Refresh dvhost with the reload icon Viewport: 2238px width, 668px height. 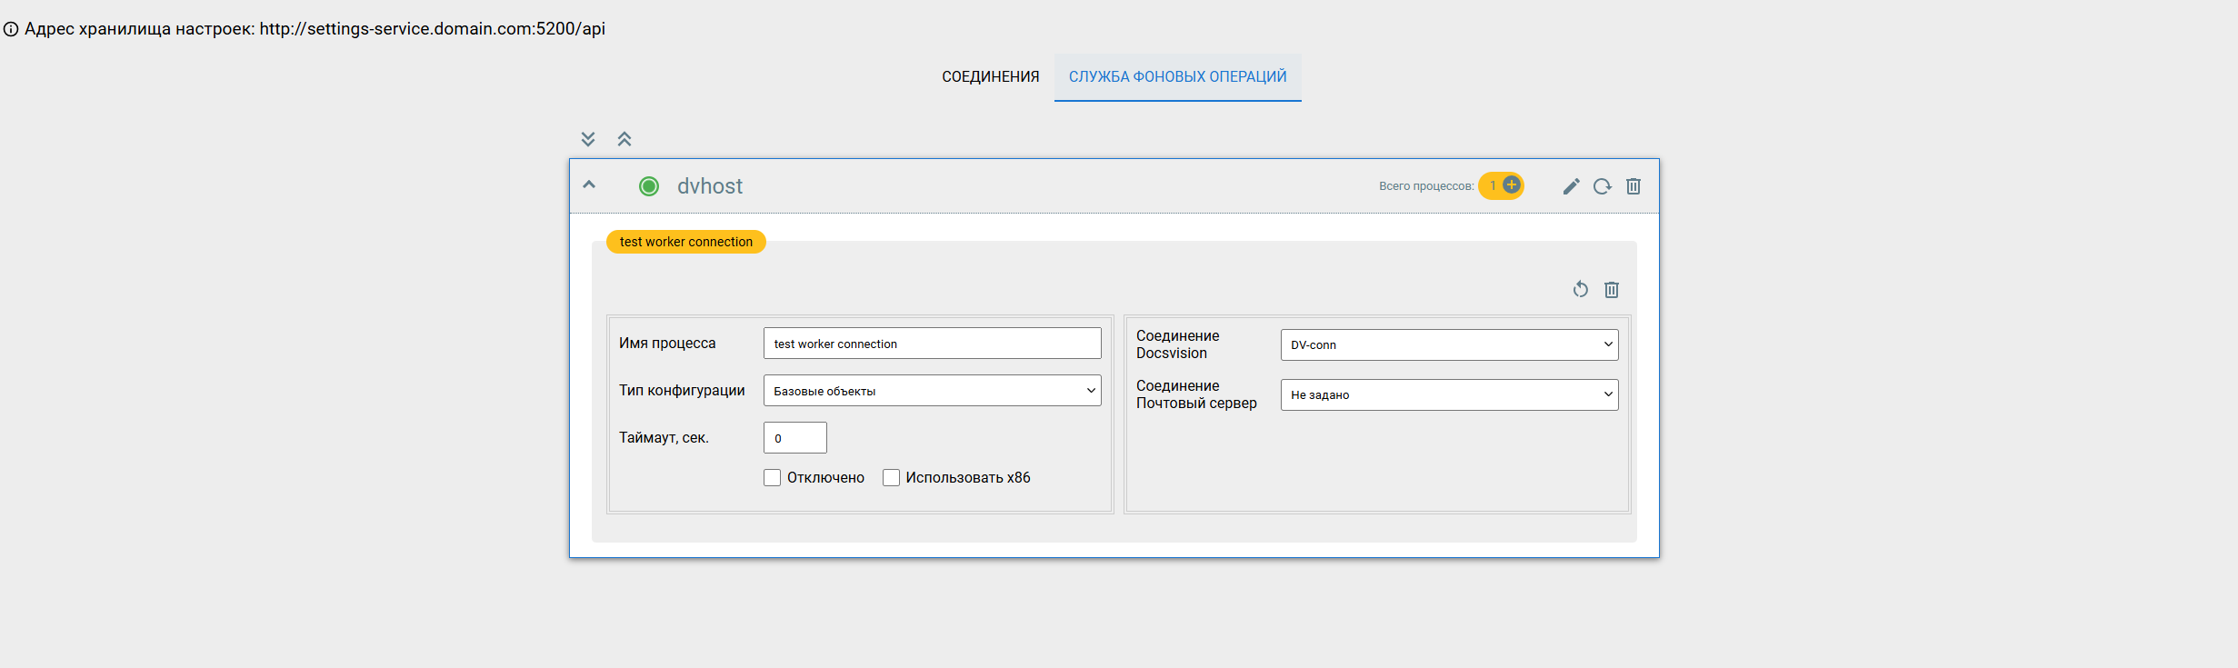1603,186
